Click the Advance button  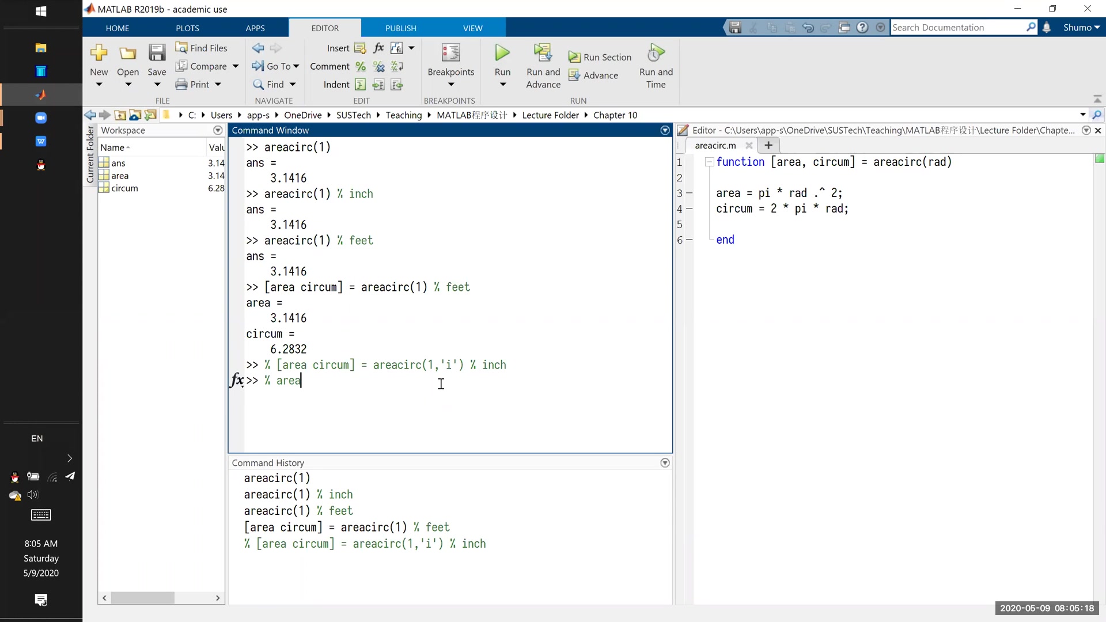593,75
